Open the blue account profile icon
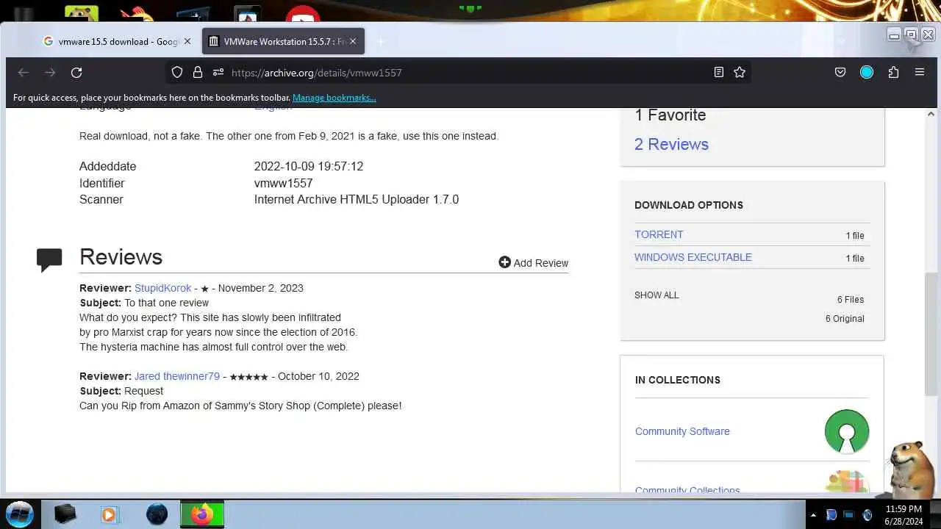This screenshot has height=529, width=941. pos(867,72)
